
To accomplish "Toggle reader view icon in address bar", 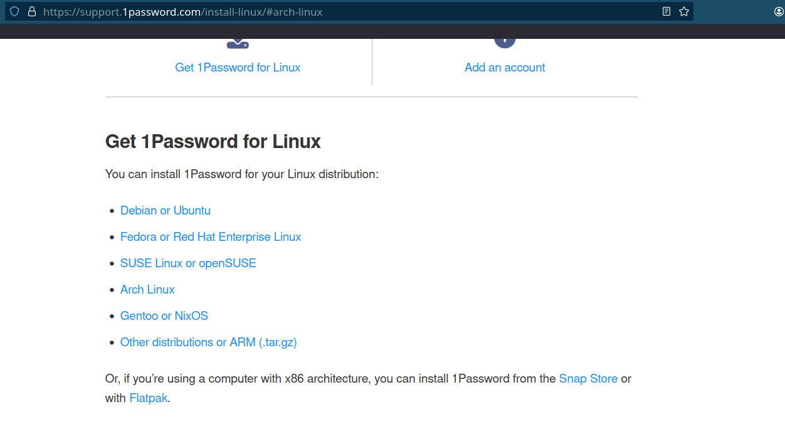I will pos(666,11).
